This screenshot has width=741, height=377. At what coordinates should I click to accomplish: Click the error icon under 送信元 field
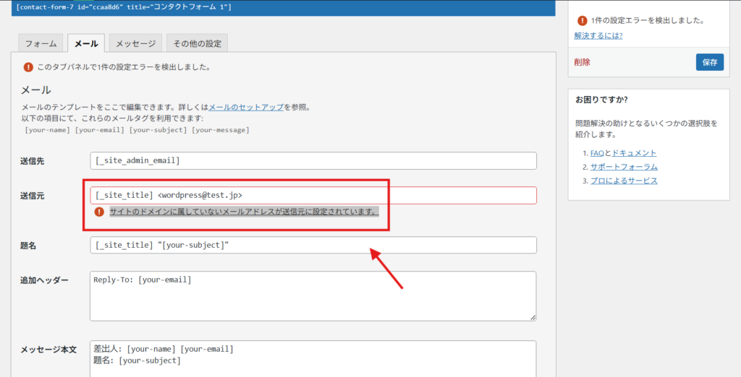click(98, 212)
